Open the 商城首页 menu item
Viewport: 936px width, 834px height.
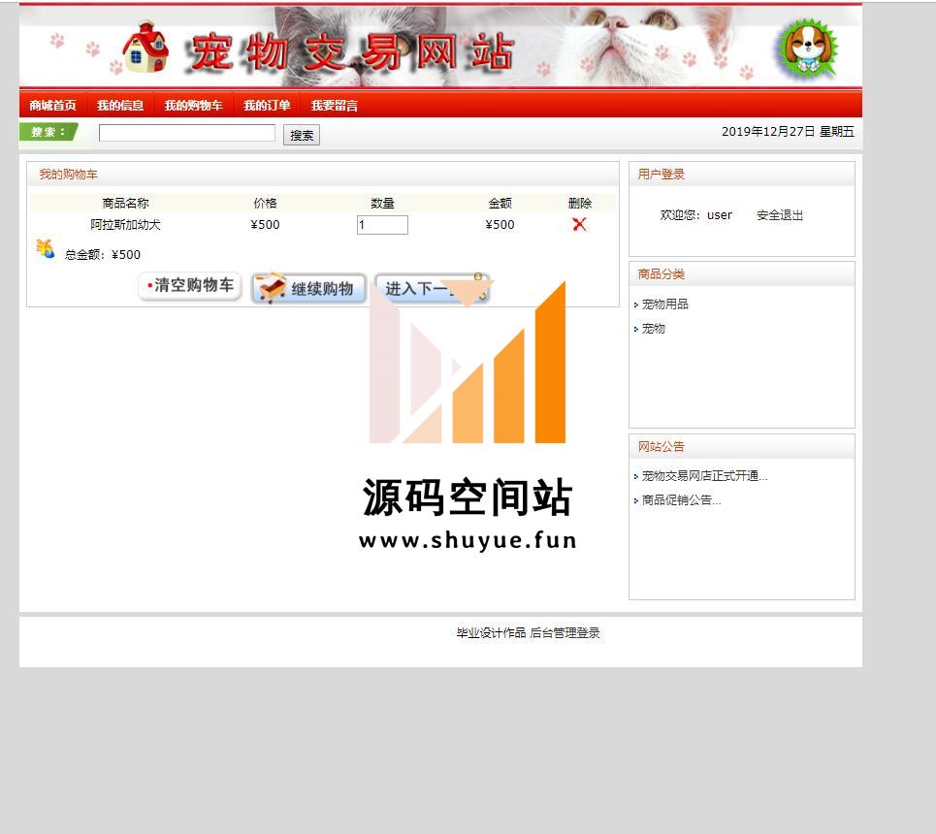point(52,106)
